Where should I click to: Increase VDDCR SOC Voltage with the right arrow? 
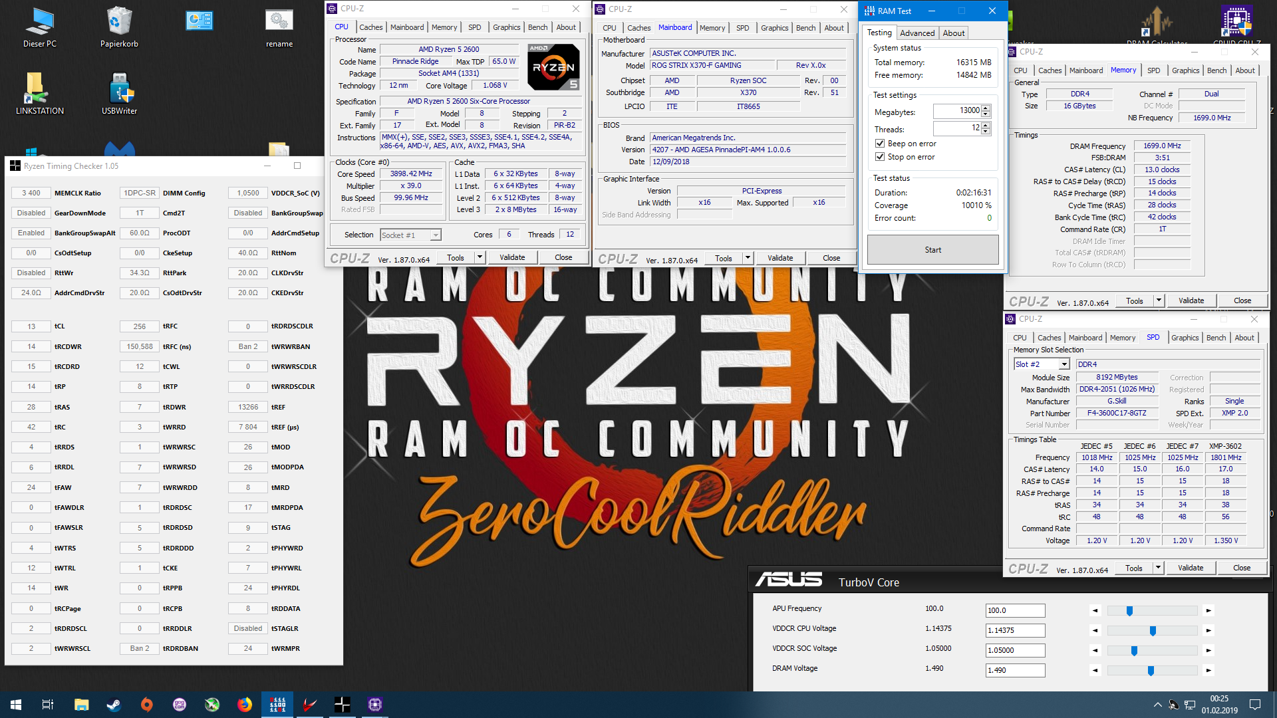click(x=1208, y=650)
